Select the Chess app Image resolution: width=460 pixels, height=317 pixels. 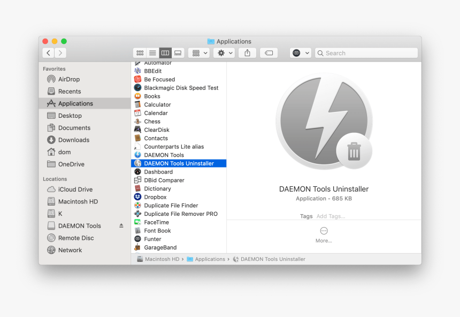click(x=179, y=122)
